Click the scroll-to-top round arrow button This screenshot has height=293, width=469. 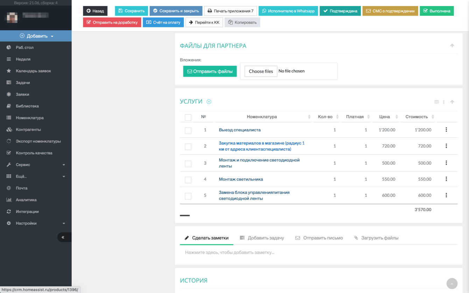[452, 284]
